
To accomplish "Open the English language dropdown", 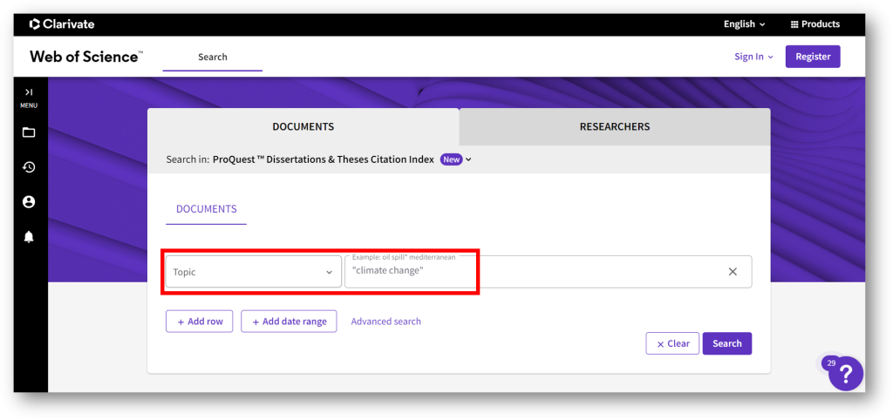I will (x=745, y=24).
